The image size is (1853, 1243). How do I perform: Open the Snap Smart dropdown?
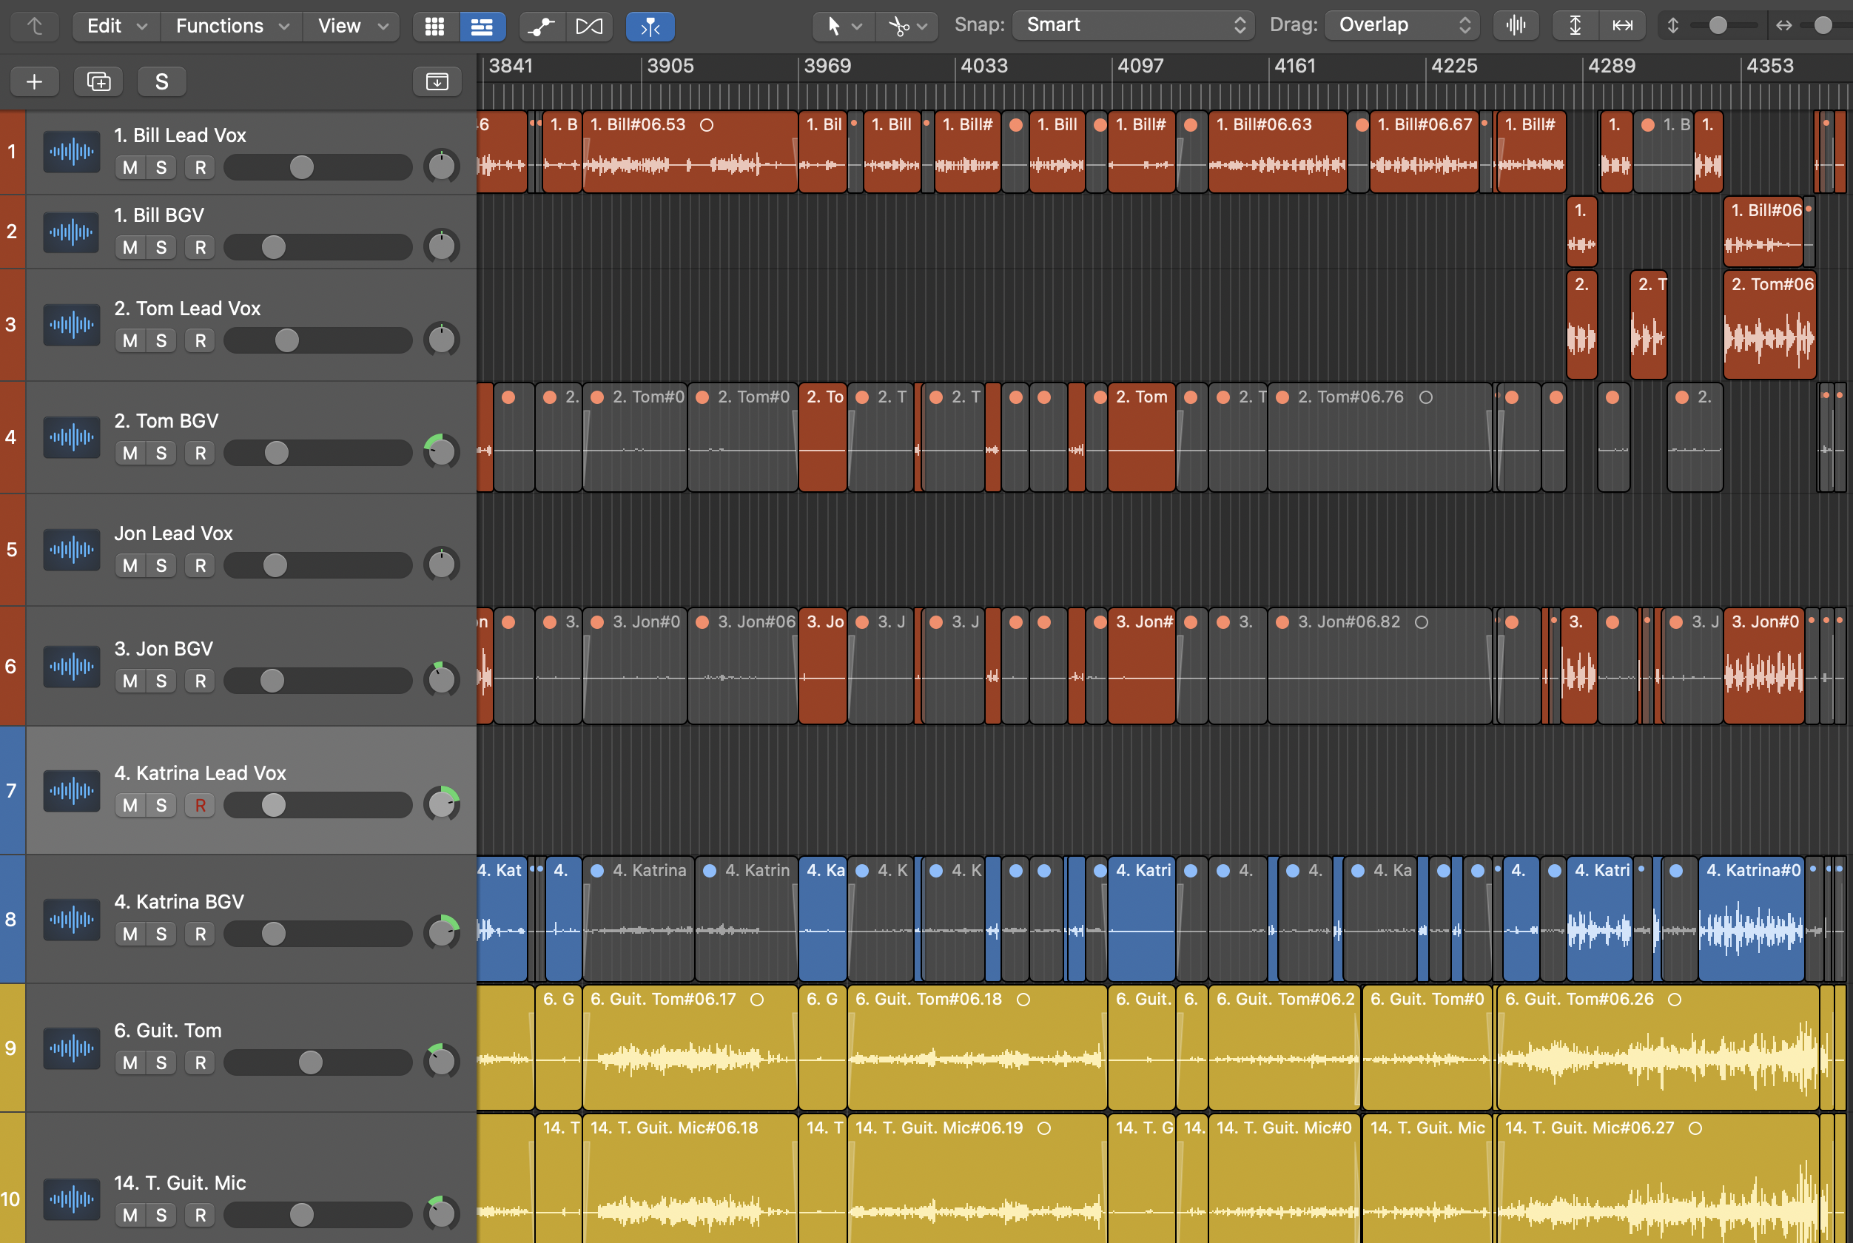(1134, 25)
